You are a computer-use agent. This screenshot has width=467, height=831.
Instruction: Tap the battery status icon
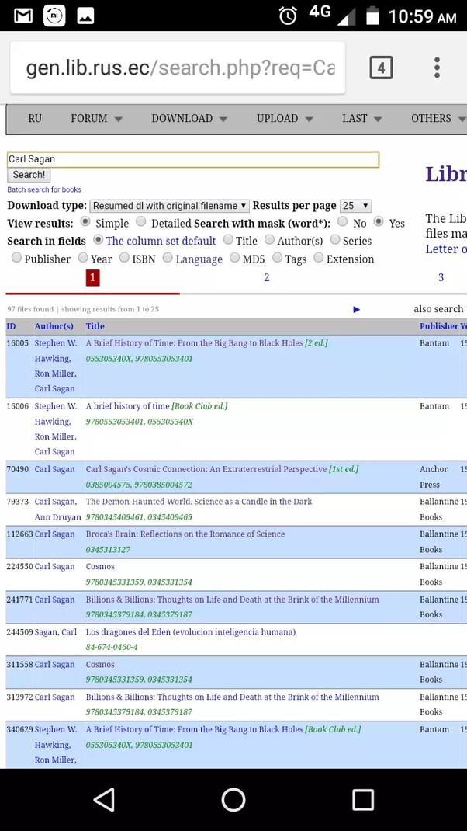(x=373, y=16)
